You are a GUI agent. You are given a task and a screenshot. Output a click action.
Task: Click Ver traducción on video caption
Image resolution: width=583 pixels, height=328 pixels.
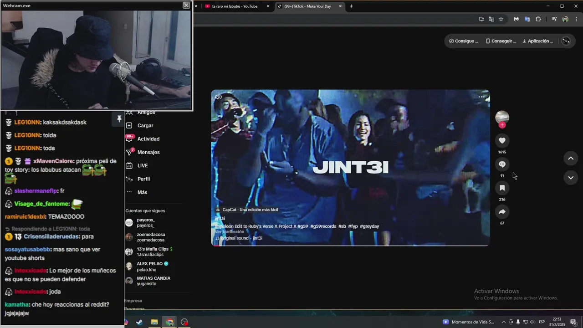coord(230,232)
